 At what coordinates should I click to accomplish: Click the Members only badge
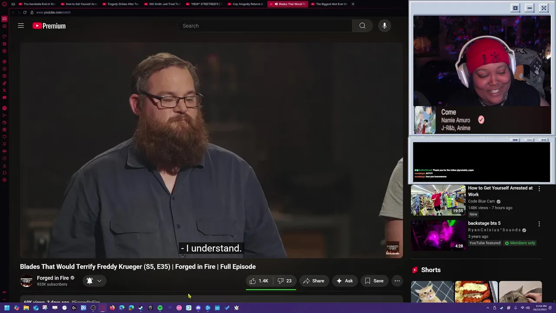pyautogui.click(x=520, y=243)
